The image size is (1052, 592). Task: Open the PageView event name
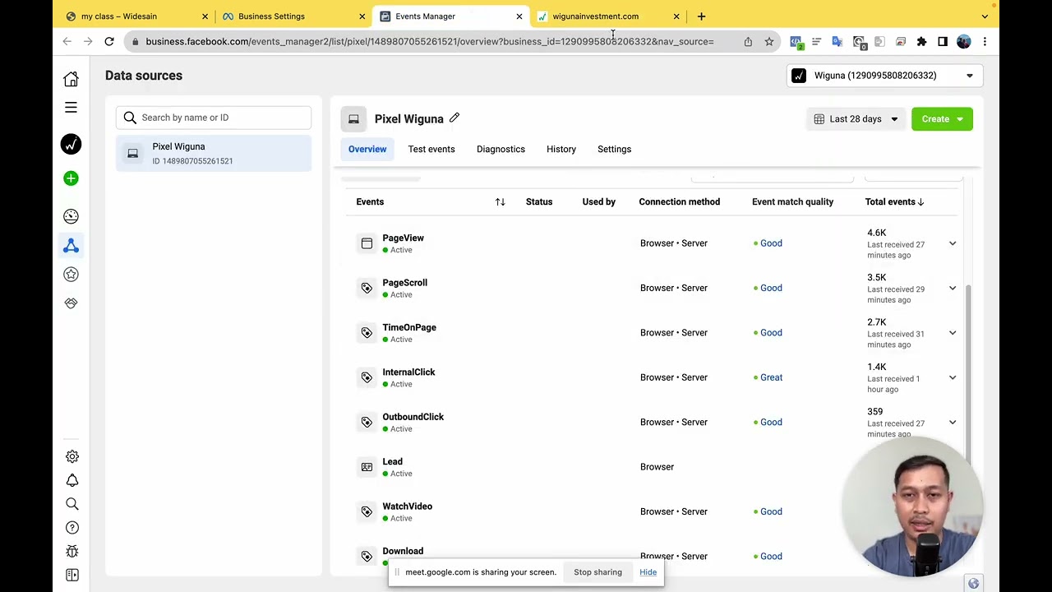click(x=403, y=238)
